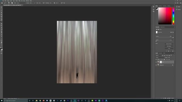This screenshot has height=102, width=182.
Task: Open smoothing options gear icon
Action: coord(54,3)
